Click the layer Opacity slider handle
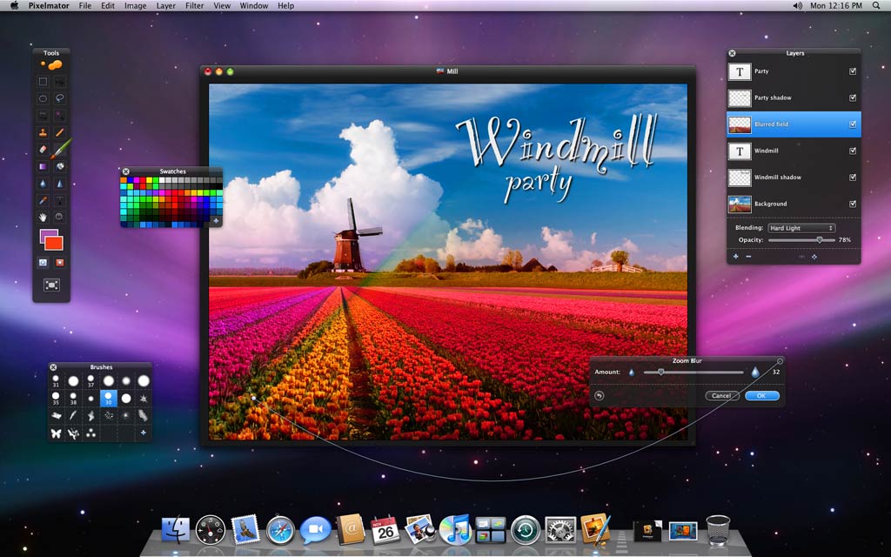The width and height of the screenshot is (891, 557). tap(819, 239)
